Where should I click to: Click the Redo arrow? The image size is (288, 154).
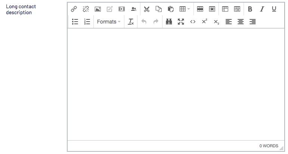tap(156, 22)
